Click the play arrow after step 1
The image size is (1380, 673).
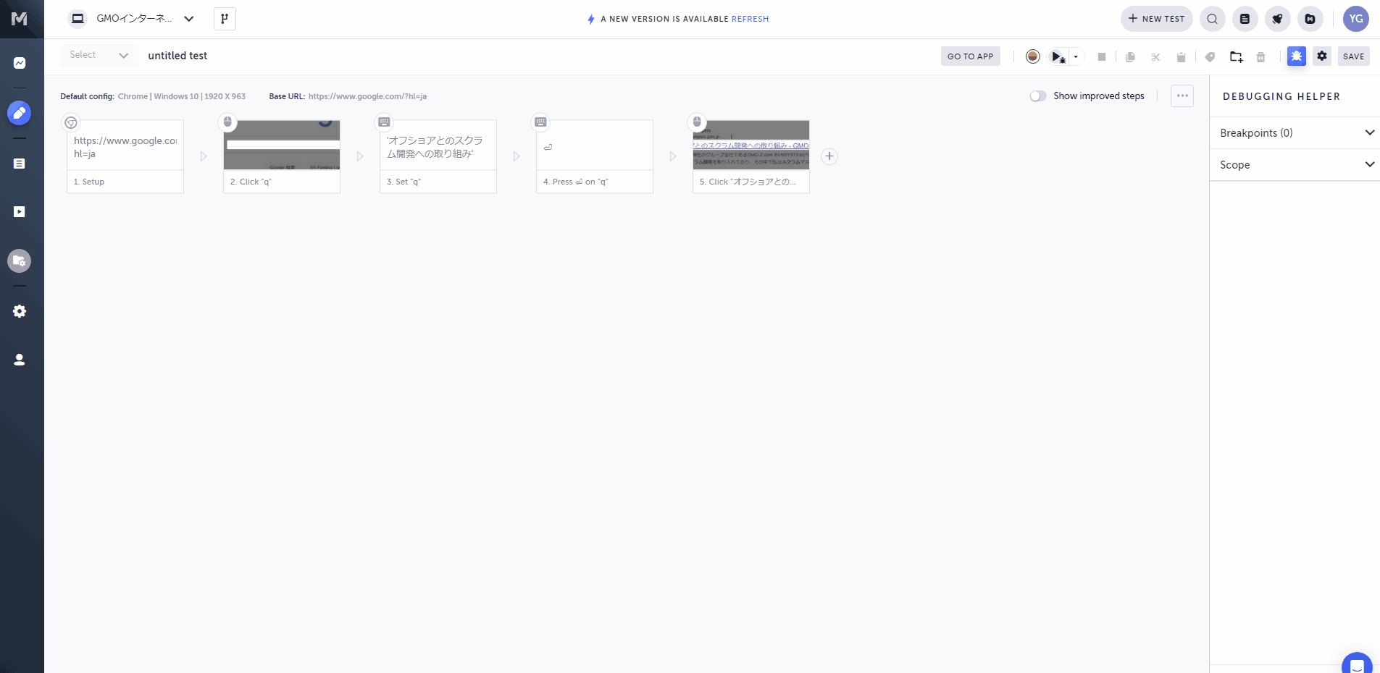204,156
